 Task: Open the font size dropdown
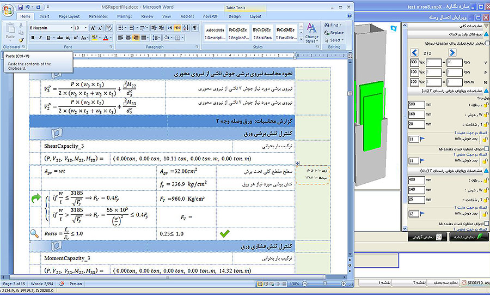tap(85, 28)
